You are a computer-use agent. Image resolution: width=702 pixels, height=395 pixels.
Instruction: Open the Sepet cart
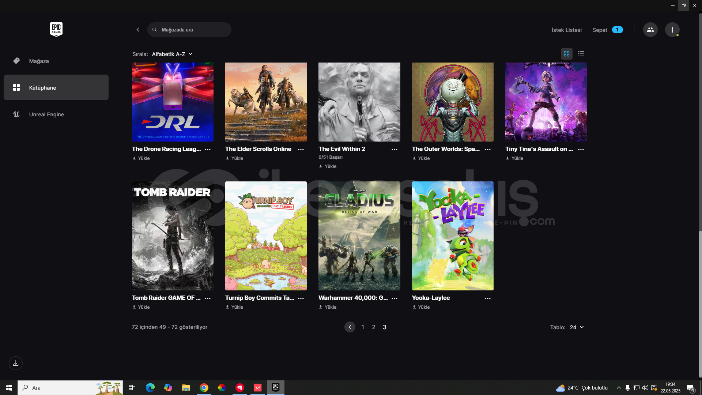pyautogui.click(x=607, y=30)
